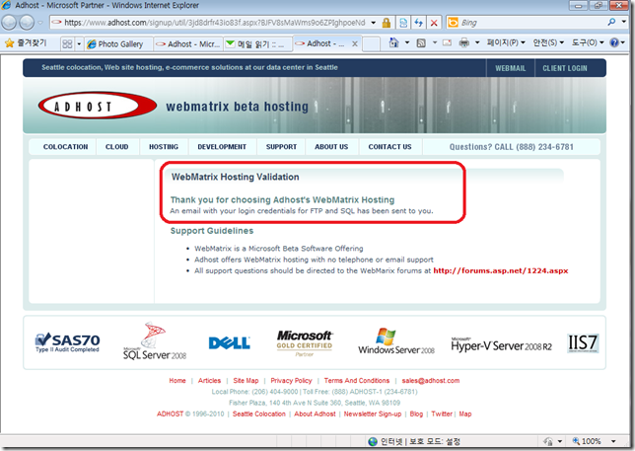
Task: Open the HOSTING nav item
Action: 164,147
